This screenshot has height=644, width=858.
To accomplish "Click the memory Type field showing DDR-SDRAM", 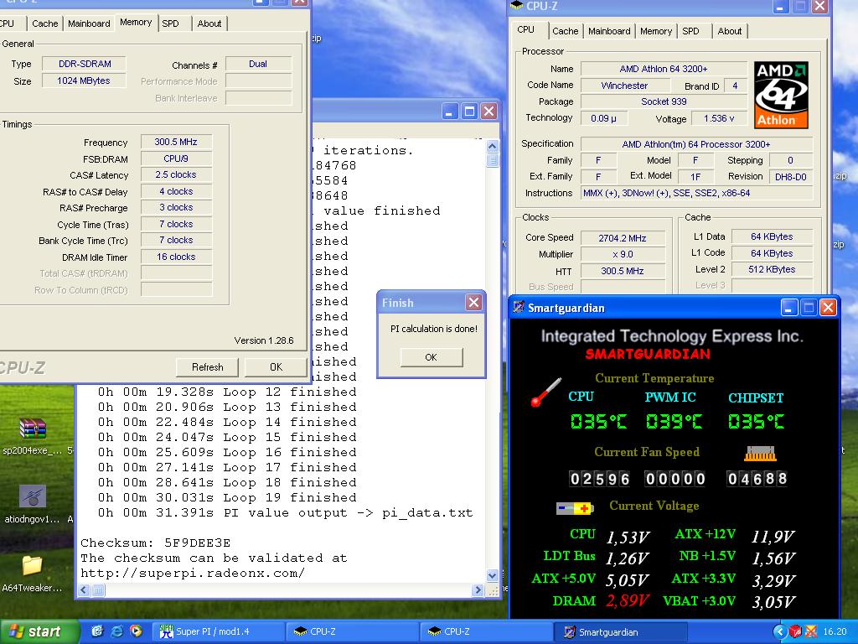I will (x=85, y=64).
